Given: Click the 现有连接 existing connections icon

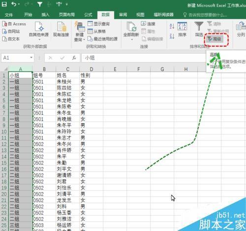Looking at the screenshot, I should tap(61, 29).
